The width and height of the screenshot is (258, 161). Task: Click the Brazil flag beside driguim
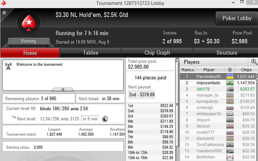coord(230,120)
